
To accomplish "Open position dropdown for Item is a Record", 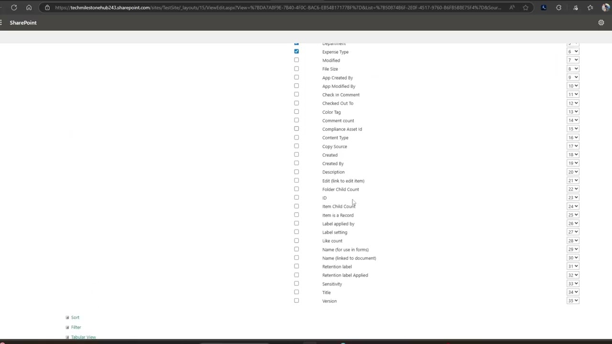I will pos(573,215).
